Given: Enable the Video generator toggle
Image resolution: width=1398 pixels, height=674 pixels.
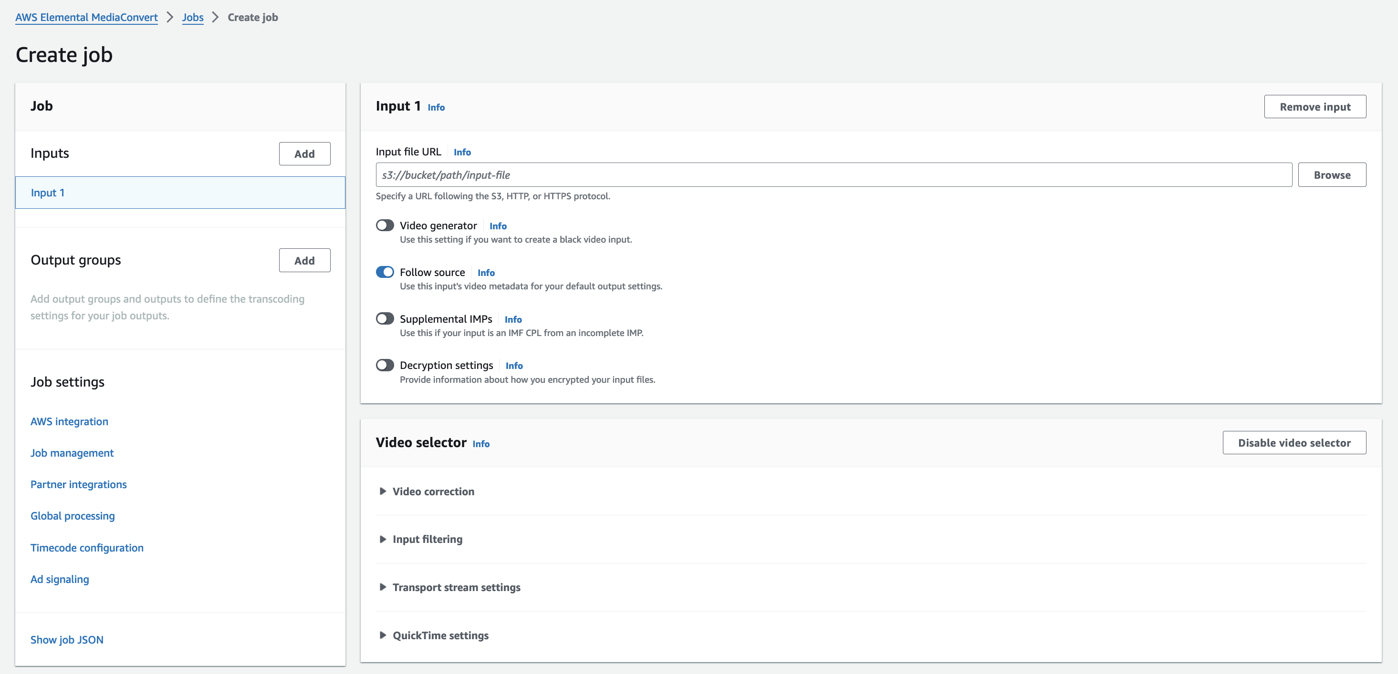Looking at the screenshot, I should (385, 225).
